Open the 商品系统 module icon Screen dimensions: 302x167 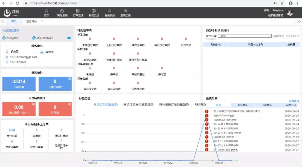62,11
